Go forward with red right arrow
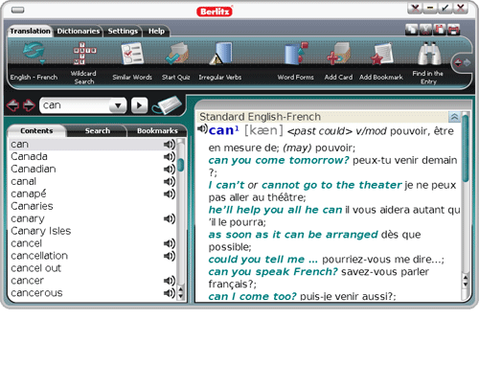This screenshot has height=388, width=479. point(29,105)
